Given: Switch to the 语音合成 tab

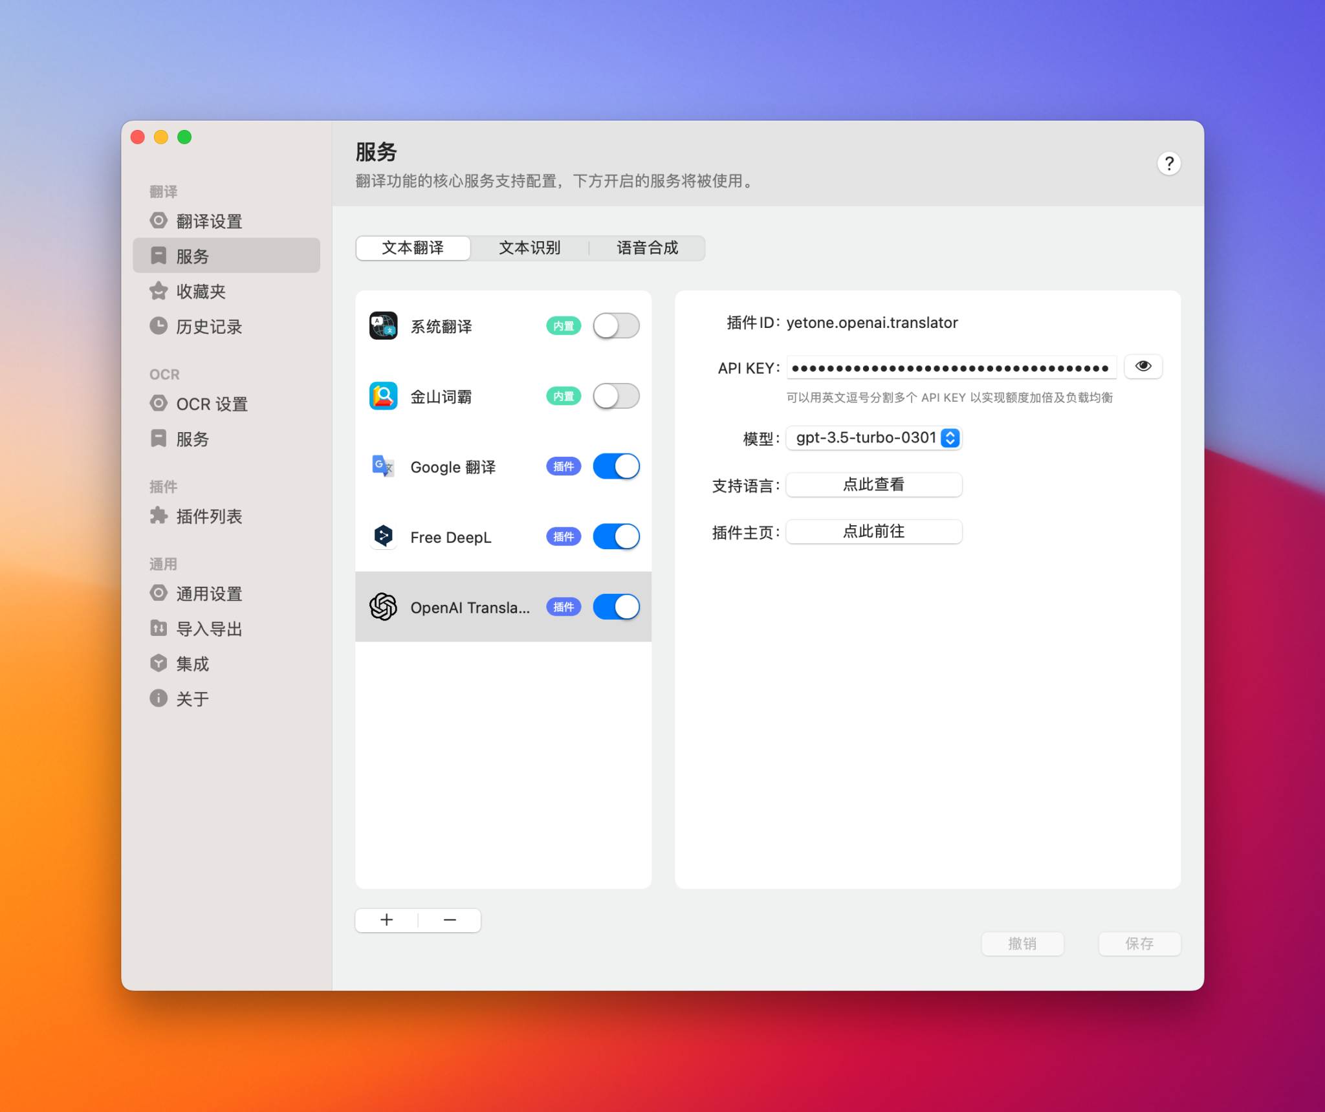Looking at the screenshot, I should coord(647,248).
